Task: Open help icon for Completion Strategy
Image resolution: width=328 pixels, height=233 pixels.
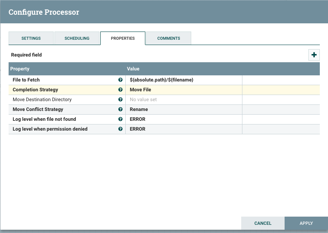Action: point(120,90)
